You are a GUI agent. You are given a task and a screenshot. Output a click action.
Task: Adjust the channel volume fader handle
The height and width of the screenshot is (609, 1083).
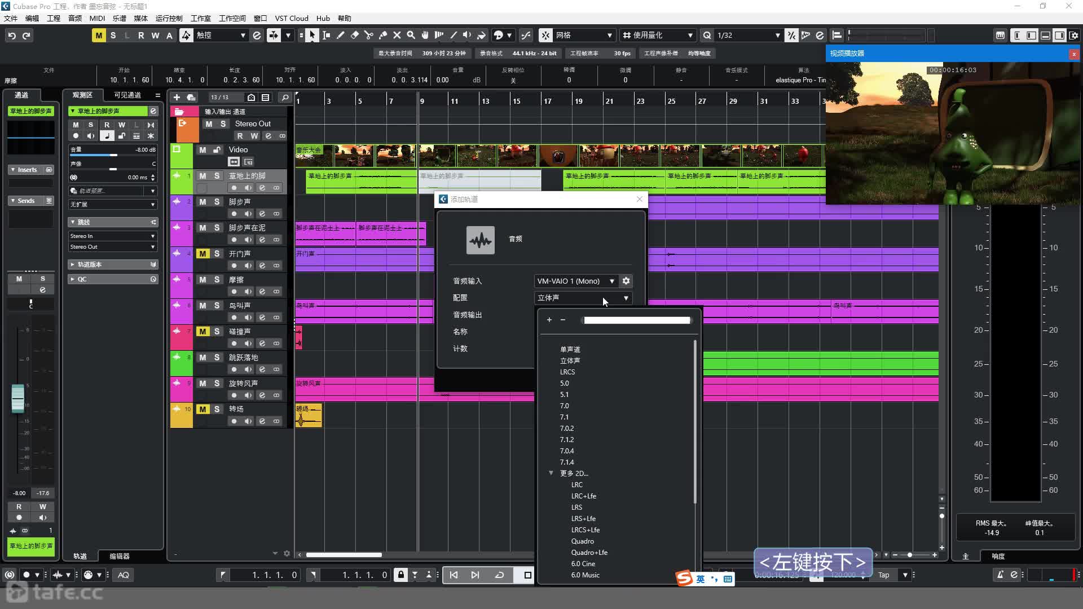click(18, 398)
